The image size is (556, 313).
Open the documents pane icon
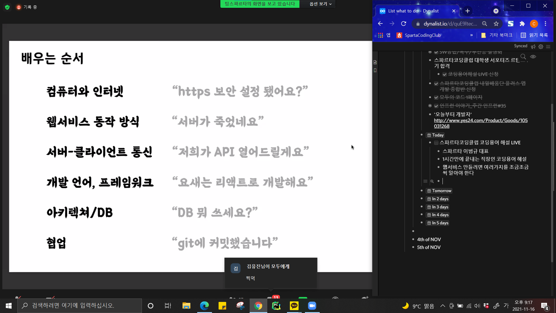375,62
